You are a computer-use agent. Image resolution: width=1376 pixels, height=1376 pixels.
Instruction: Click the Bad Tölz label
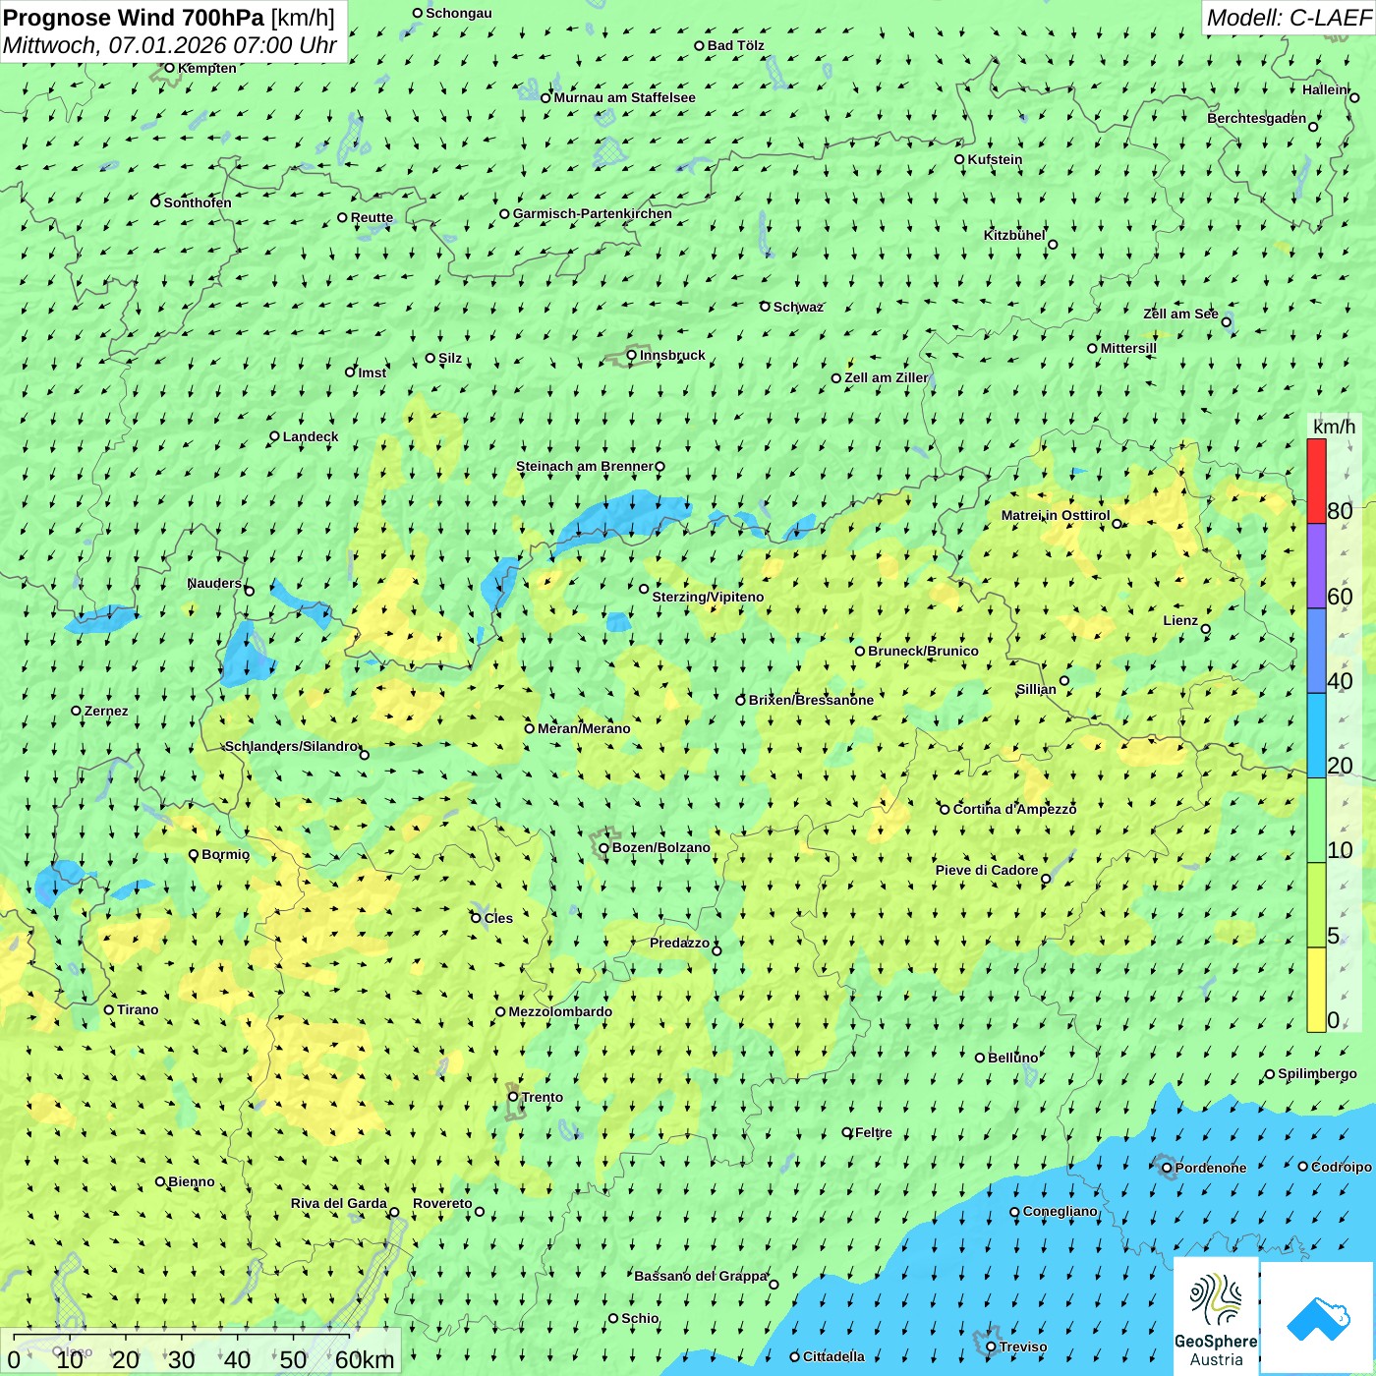click(736, 45)
